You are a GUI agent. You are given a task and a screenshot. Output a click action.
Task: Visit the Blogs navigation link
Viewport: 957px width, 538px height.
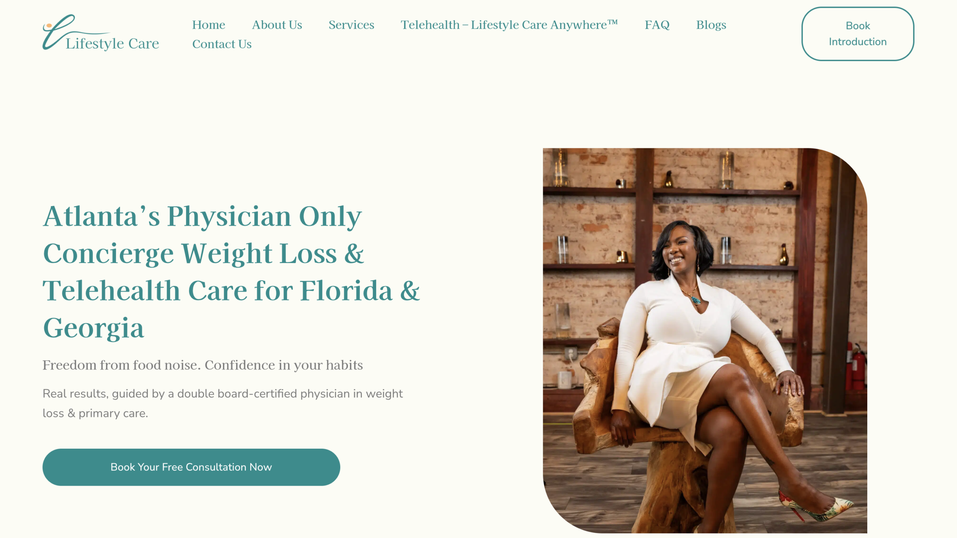(711, 25)
